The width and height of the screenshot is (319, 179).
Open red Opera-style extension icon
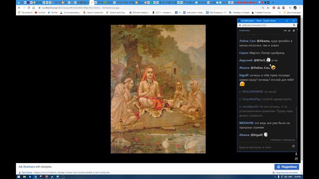click(274, 8)
